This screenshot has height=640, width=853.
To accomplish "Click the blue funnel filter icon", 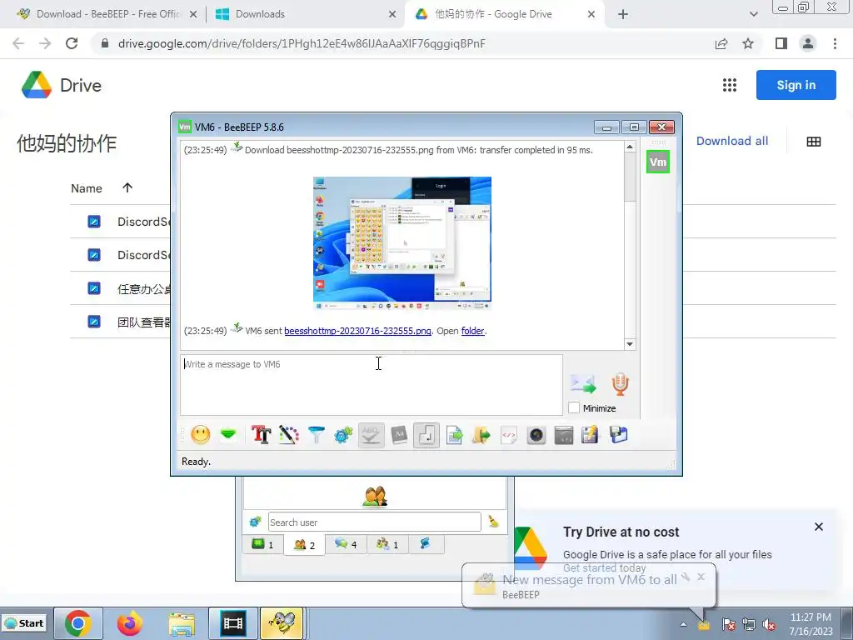I will [316, 435].
